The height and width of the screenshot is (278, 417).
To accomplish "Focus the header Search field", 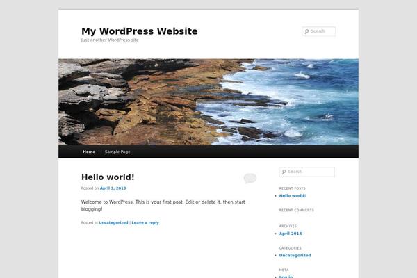I will pyautogui.click(x=318, y=31).
